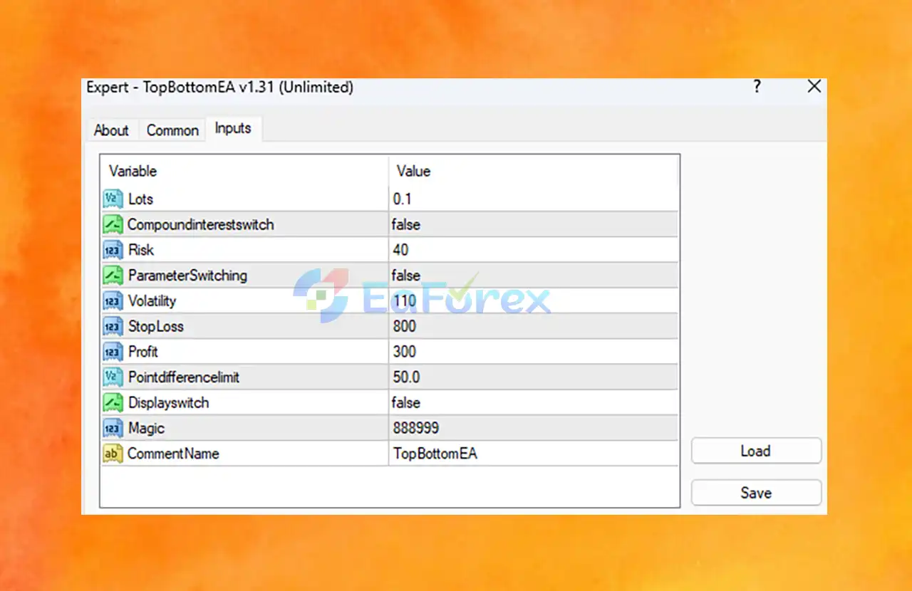The width and height of the screenshot is (912, 591).
Task: Click the Load button
Action: point(756,451)
